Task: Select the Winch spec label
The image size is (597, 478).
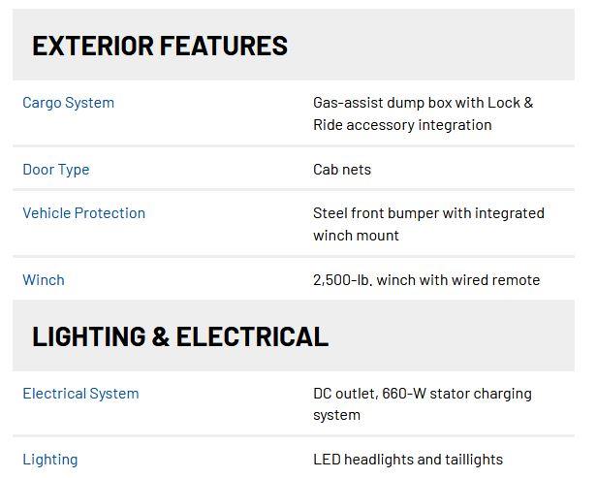Action: 44,280
